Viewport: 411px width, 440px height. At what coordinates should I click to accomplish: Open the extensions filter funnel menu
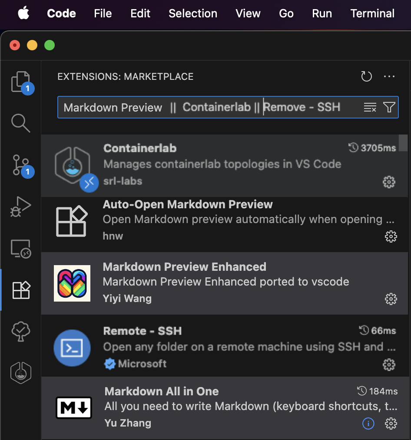389,107
